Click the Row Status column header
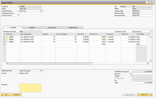Viewport: 156px width, 98px height. [x=141, y=34]
